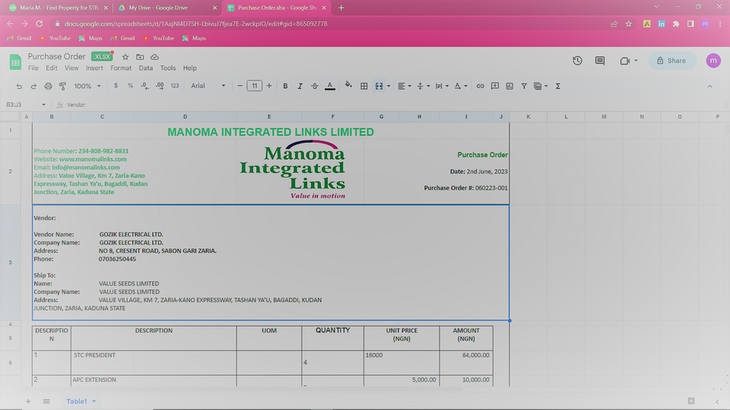730x410 pixels.
Task: Open the Help menu
Action: tap(189, 68)
